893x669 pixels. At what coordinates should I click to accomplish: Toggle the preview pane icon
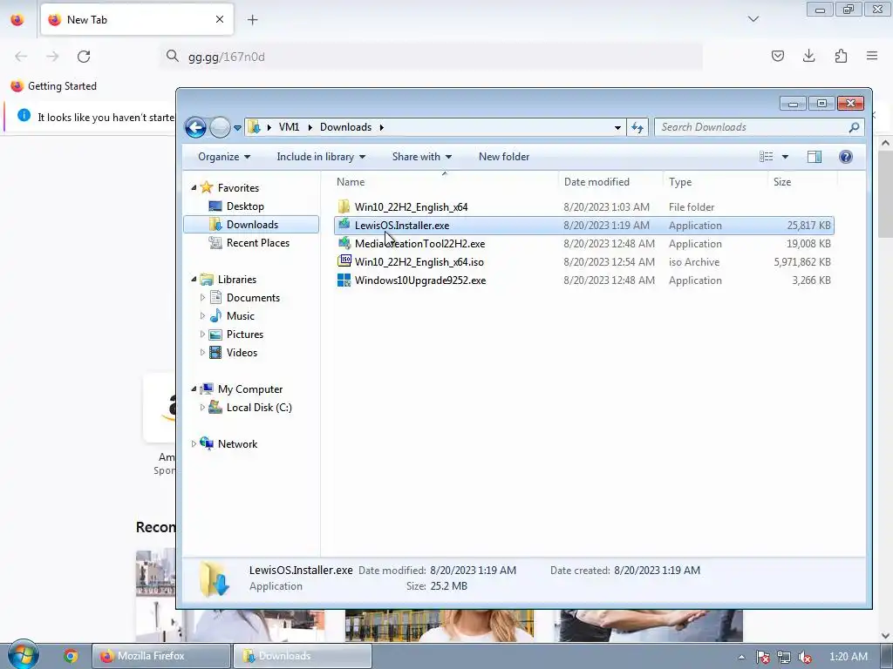coord(815,157)
